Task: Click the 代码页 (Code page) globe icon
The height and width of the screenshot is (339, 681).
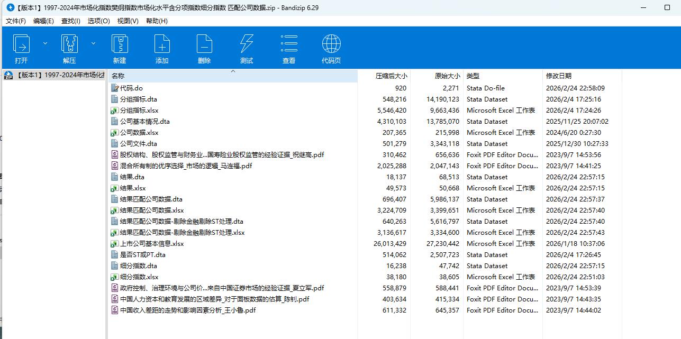Action: [331, 43]
